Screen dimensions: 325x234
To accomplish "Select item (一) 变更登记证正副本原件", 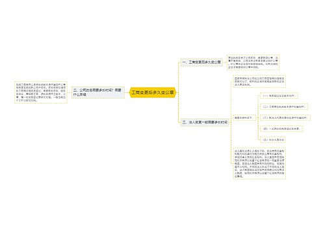I will click(279, 96).
